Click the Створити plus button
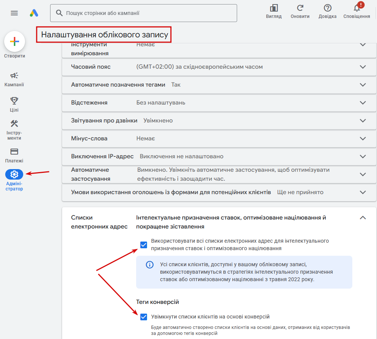This screenshot has width=377, height=339. (15, 41)
